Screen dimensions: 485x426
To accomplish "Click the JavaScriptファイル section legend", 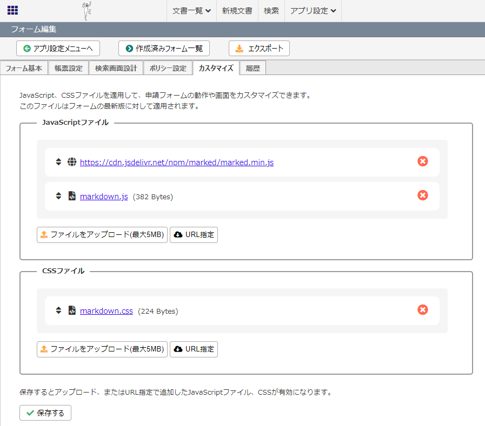I will pos(76,123).
